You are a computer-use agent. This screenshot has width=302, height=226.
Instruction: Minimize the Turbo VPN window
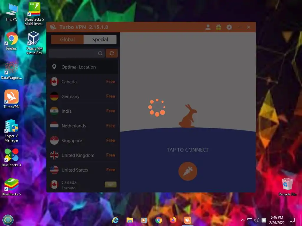point(240,27)
